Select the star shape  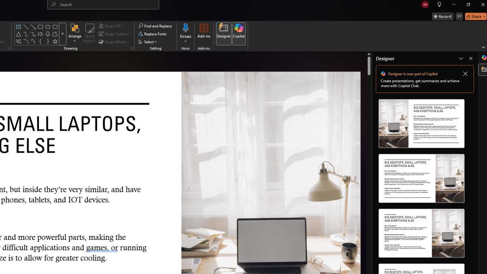pos(55,41)
